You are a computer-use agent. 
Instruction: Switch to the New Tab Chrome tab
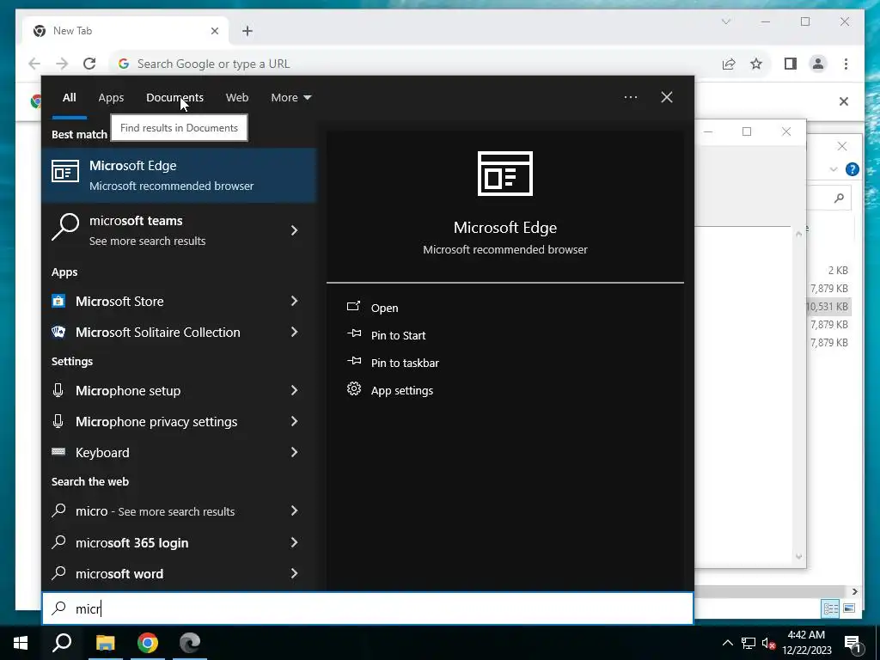125,31
